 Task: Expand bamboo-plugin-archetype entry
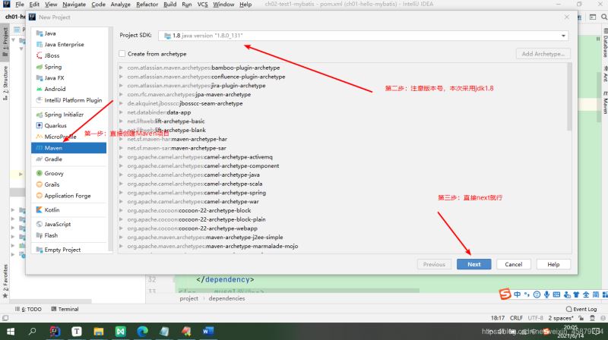[x=121, y=68]
